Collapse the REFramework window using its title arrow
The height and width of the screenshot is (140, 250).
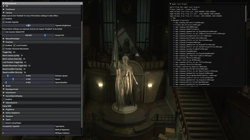[x=3, y=3]
